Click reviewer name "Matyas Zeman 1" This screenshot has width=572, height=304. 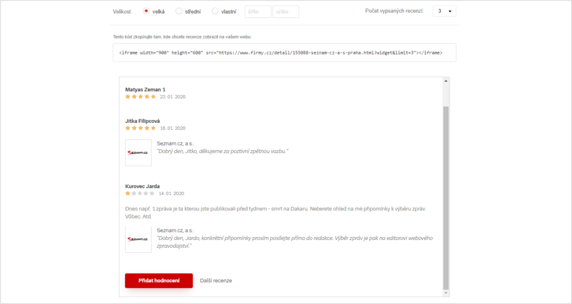(145, 90)
